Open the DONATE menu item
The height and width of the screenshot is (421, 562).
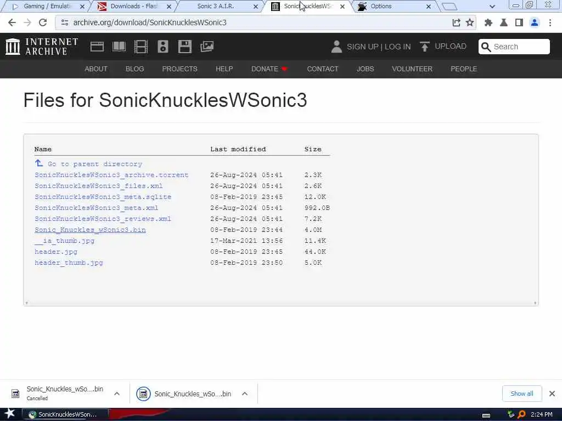coord(269,69)
